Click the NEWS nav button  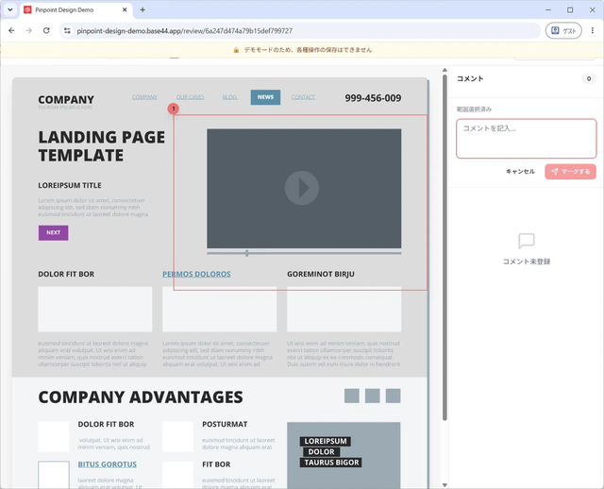click(265, 97)
